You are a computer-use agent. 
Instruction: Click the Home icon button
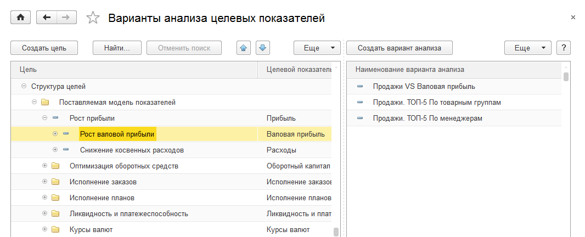[21, 18]
